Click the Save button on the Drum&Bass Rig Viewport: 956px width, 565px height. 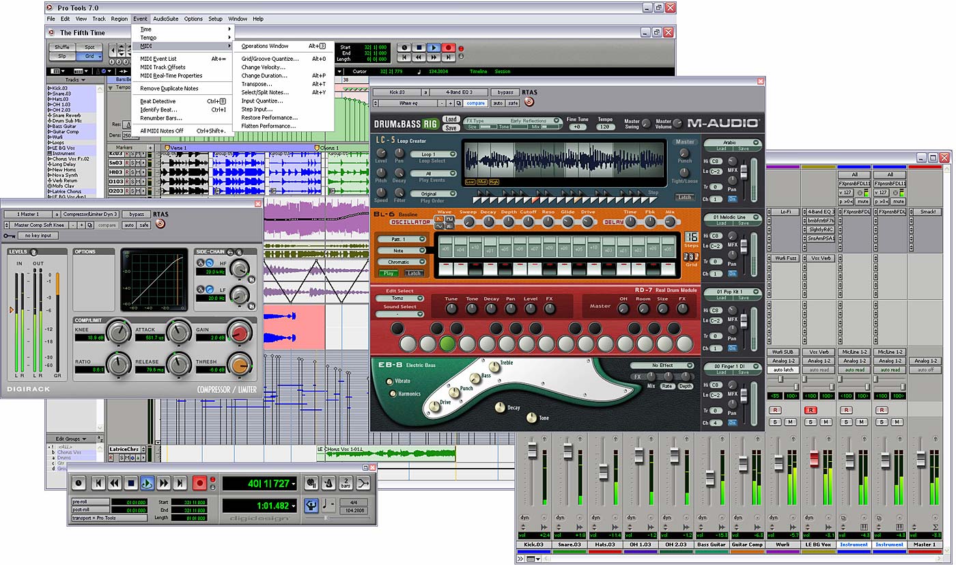(451, 127)
